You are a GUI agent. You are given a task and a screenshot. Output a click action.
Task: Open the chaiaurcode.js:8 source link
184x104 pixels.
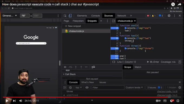(x=167, y=92)
